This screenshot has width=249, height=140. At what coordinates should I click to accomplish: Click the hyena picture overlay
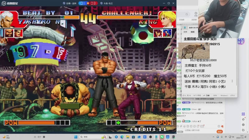pos(194,51)
